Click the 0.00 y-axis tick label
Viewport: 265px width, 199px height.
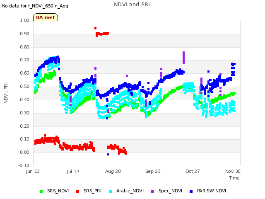tap(25, 152)
